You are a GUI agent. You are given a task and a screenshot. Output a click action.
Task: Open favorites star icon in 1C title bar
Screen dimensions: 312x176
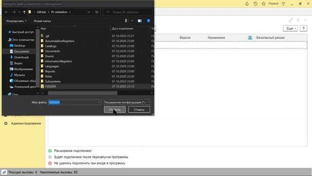point(263,3)
